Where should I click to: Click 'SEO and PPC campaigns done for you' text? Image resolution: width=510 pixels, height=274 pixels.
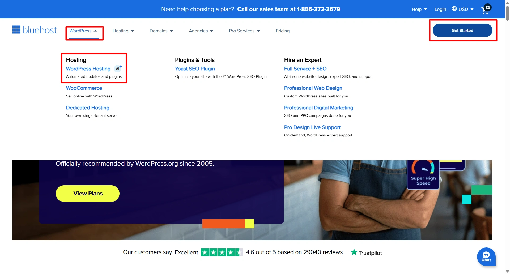coord(317,115)
